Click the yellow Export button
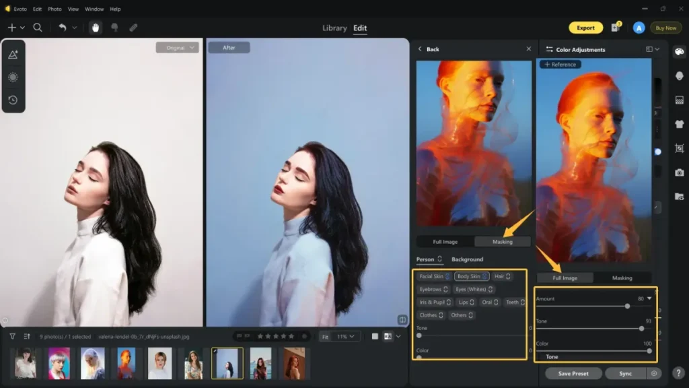The height and width of the screenshot is (388, 689). (x=585, y=28)
